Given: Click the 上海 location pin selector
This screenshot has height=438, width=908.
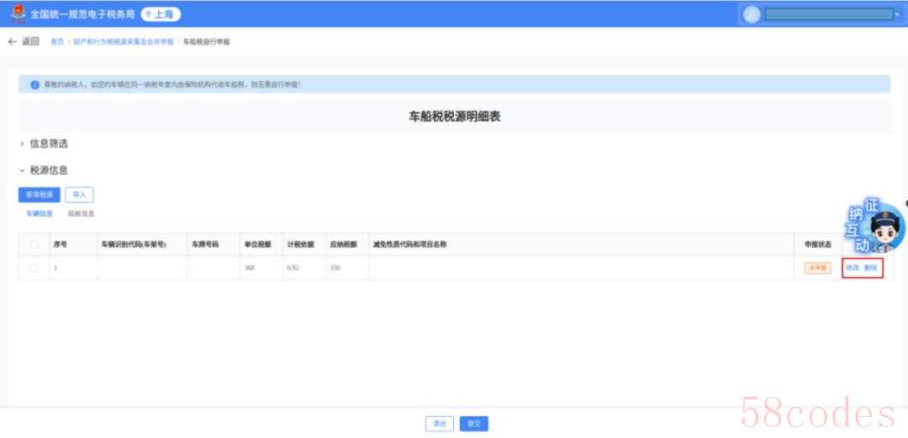Looking at the screenshot, I should click(160, 14).
